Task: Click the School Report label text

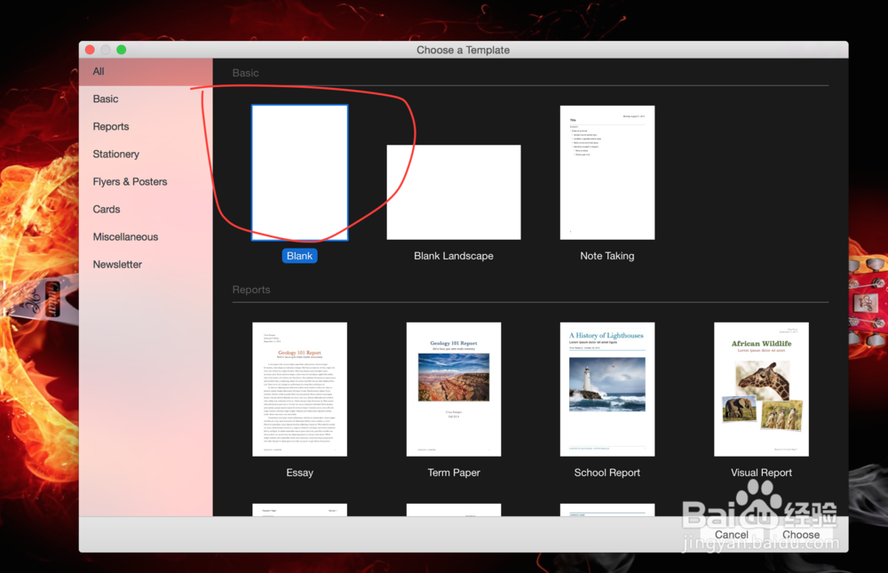Action: 607,473
